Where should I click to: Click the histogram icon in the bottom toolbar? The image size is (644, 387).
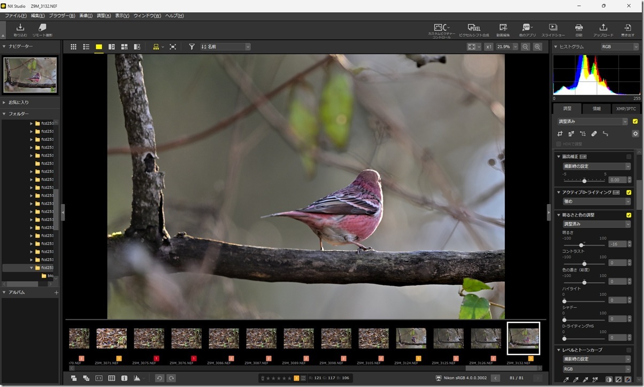pos(137,378)
